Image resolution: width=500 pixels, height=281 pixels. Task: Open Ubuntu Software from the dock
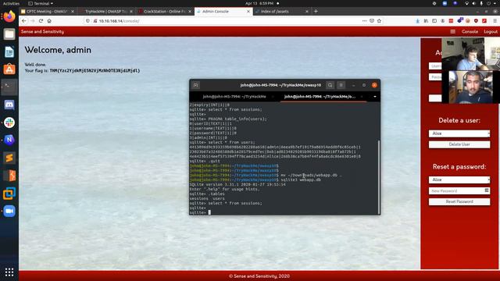(x=9, y=69)
